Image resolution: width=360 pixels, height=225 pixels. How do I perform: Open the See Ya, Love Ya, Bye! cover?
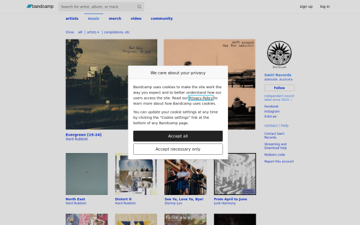click(x=185, y=174)
